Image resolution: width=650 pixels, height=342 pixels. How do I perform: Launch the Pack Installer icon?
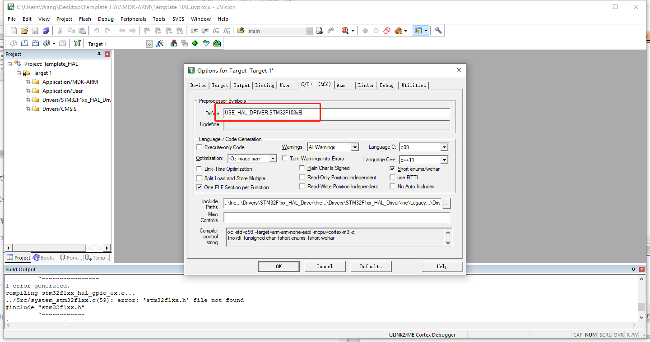pos(217,43)
